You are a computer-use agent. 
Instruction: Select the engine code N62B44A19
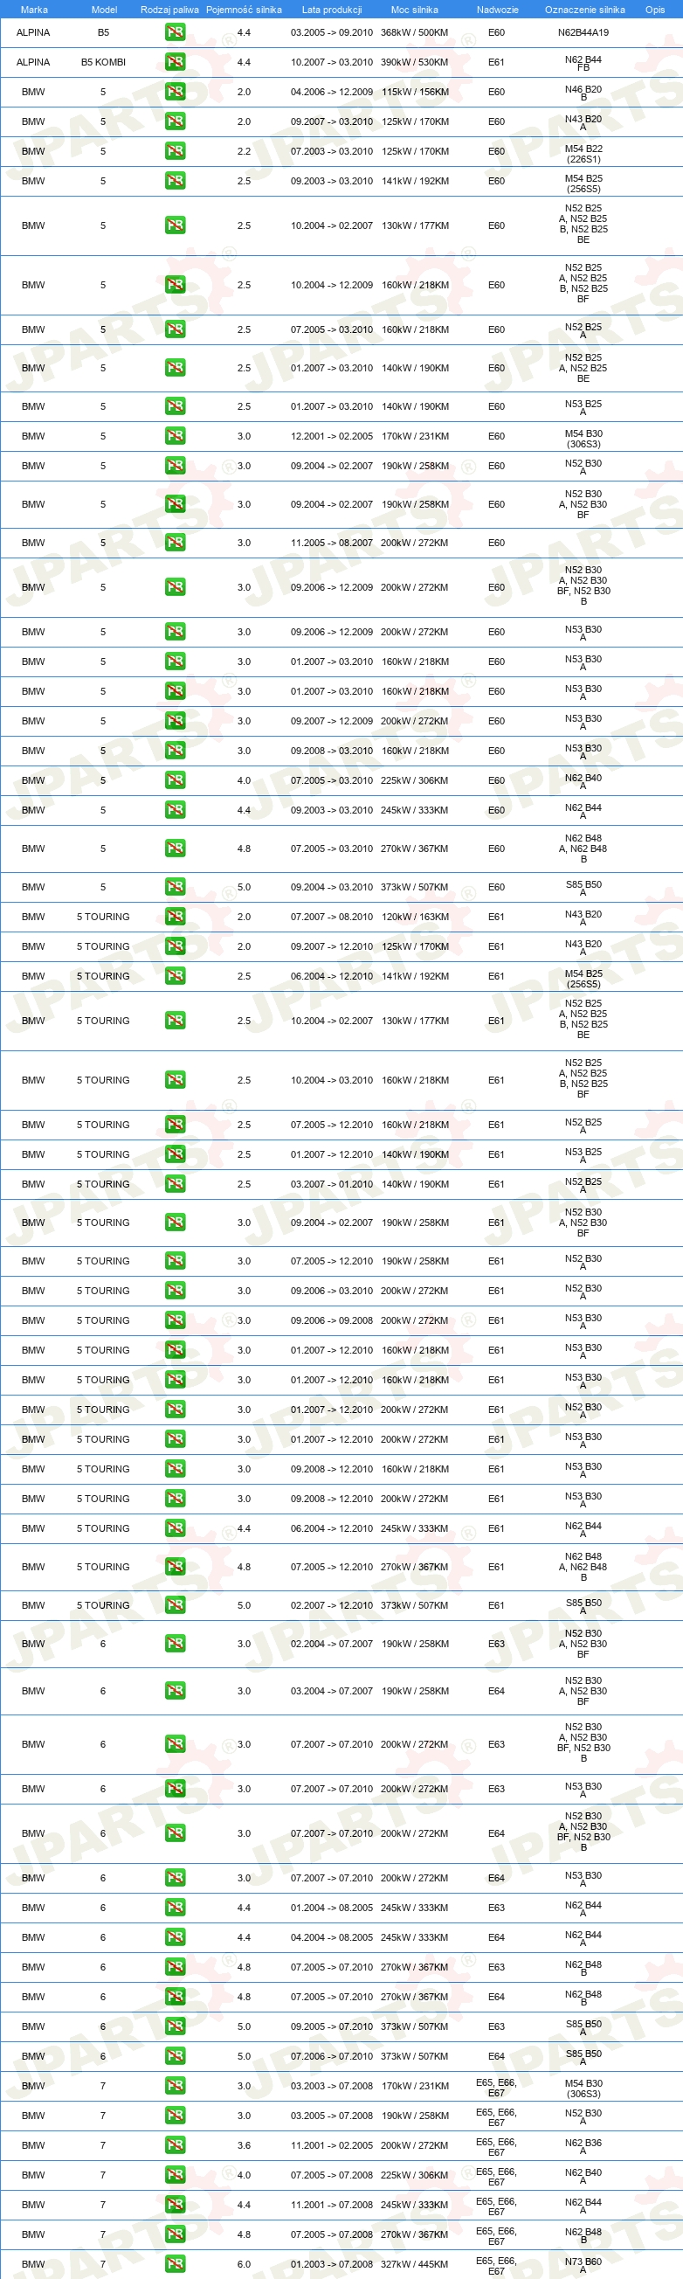click(x=583, y=32)
